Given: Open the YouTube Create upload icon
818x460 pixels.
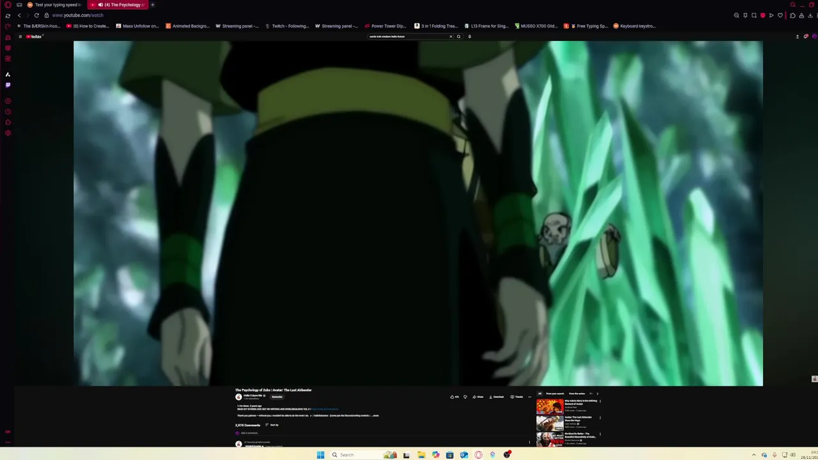Looking at the screenshot, I should [x=798, y=36].
